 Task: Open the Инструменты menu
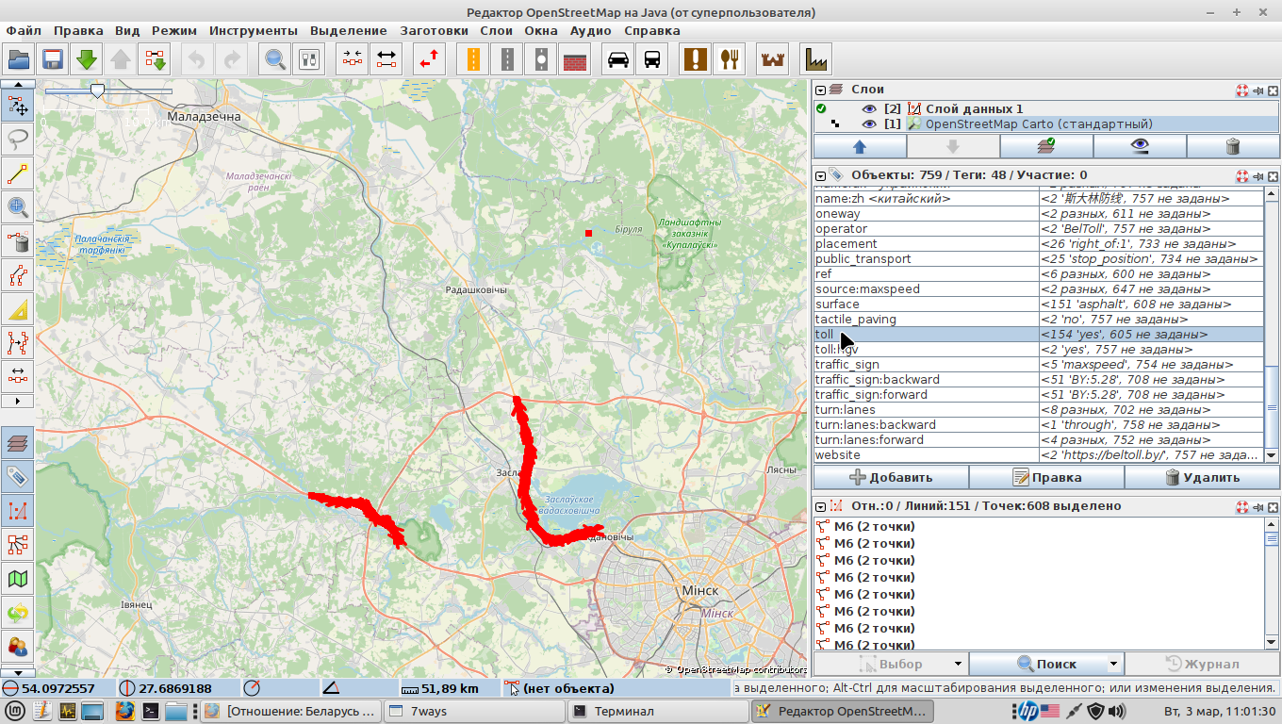point(254,30)
